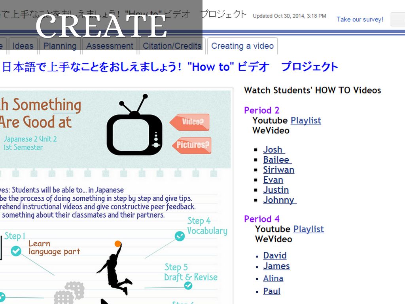Watch David's video in Period 4
Image resolution: width=405 pixels, height=304 pixels.
coord(274,255)
